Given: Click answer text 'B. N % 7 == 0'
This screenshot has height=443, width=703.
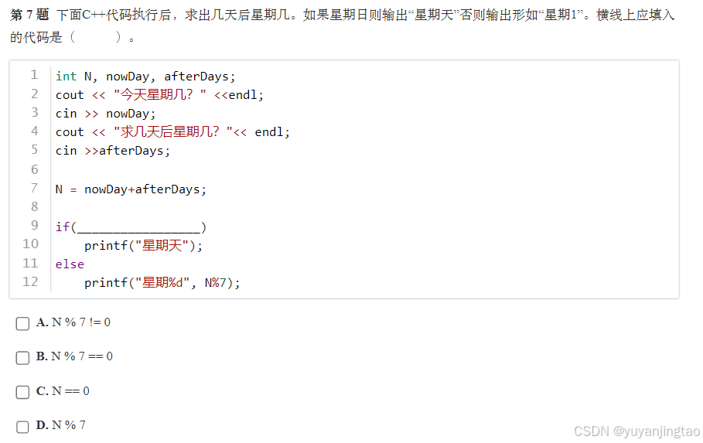Looking at the screenshot, I should [x=74, y=356].
